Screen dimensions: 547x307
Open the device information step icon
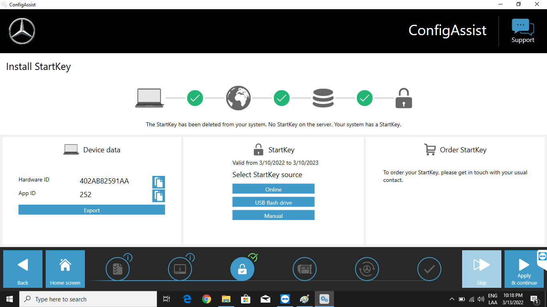click(180, 269)
